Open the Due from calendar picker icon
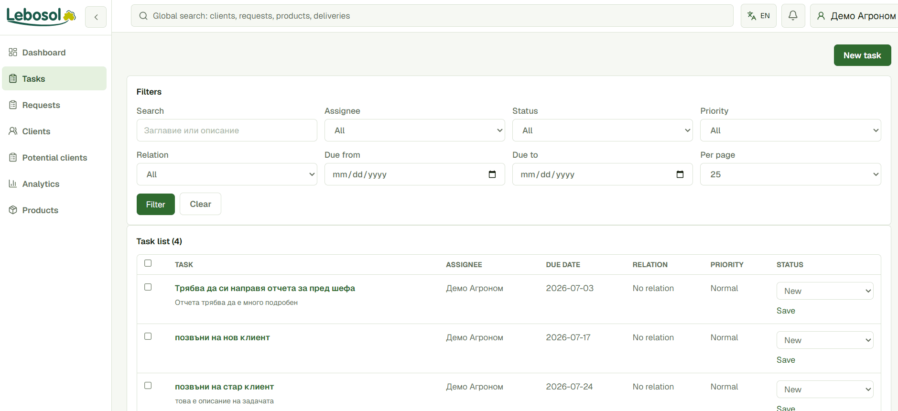Image resolution: width=898 pixels, height=411 pixels. [492, 174]
